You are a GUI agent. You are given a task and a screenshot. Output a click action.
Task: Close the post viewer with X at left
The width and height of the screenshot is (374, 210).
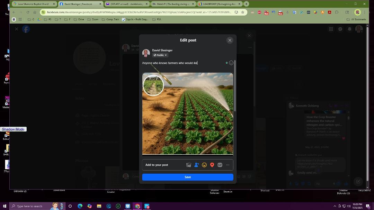click(x=17, y=29)
